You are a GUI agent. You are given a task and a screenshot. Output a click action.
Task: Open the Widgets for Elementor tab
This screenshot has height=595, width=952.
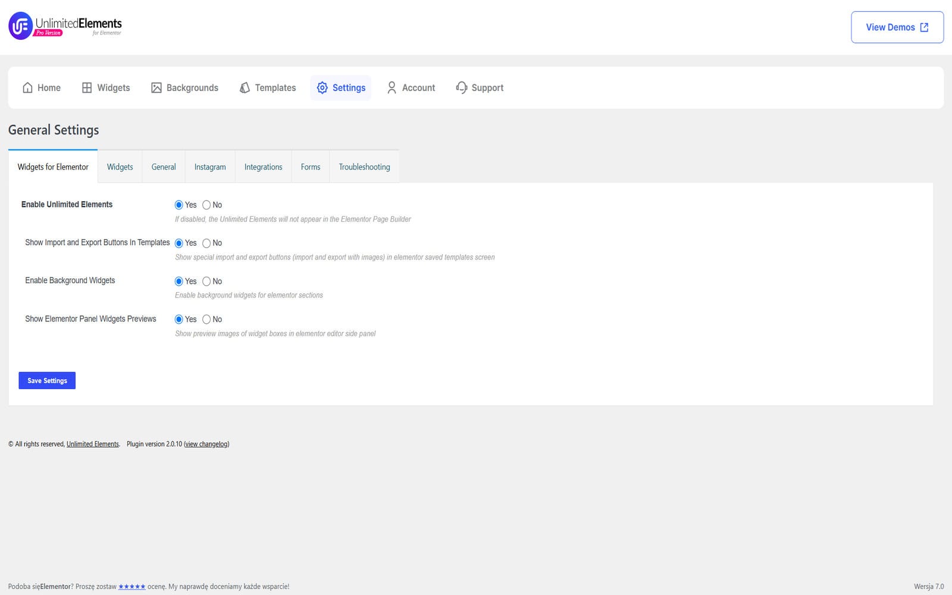click(53, 167)
